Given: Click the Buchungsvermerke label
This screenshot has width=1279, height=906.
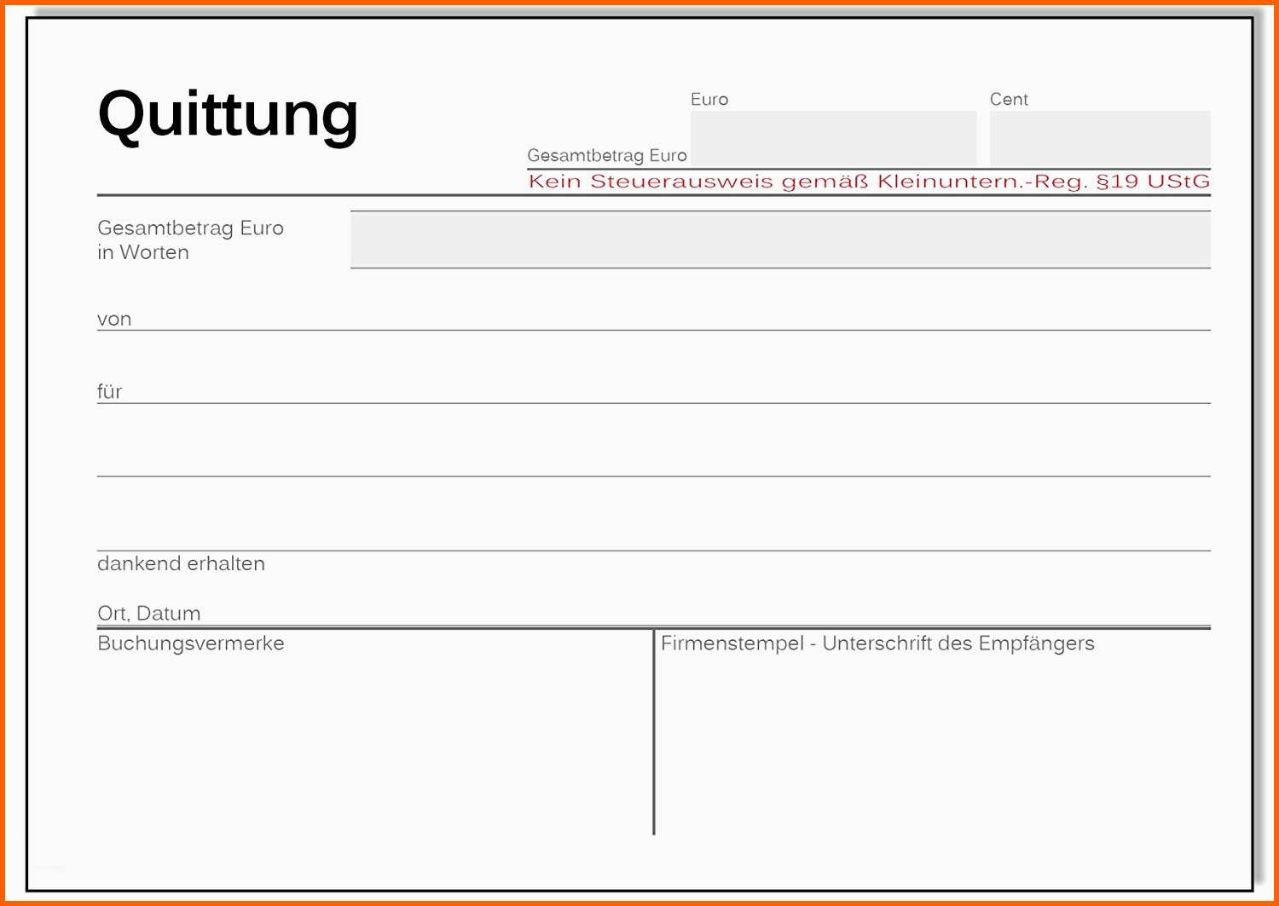Looking at the screenshot, I should click(x=191, y=643).
